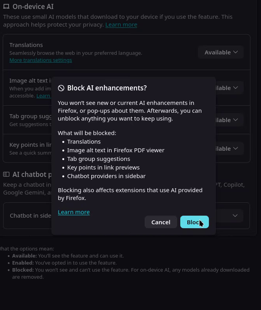Screen dimensions: 261x310
Task: Open More translations settings link
Action: pyautogui.click(x=41, y=60)
